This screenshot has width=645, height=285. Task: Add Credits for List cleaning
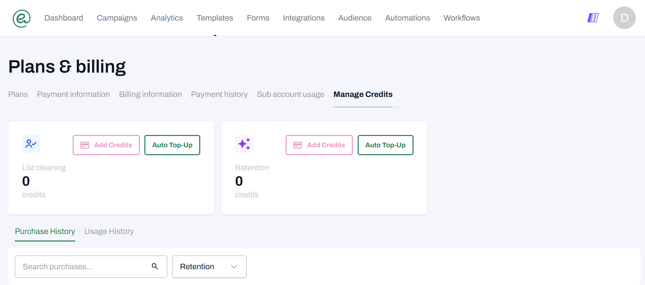point(106,145)
